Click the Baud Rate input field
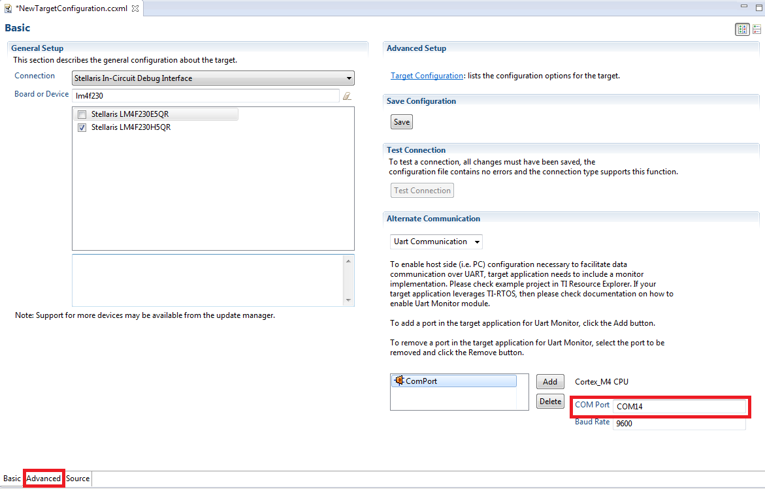 [x=679, y=423]
